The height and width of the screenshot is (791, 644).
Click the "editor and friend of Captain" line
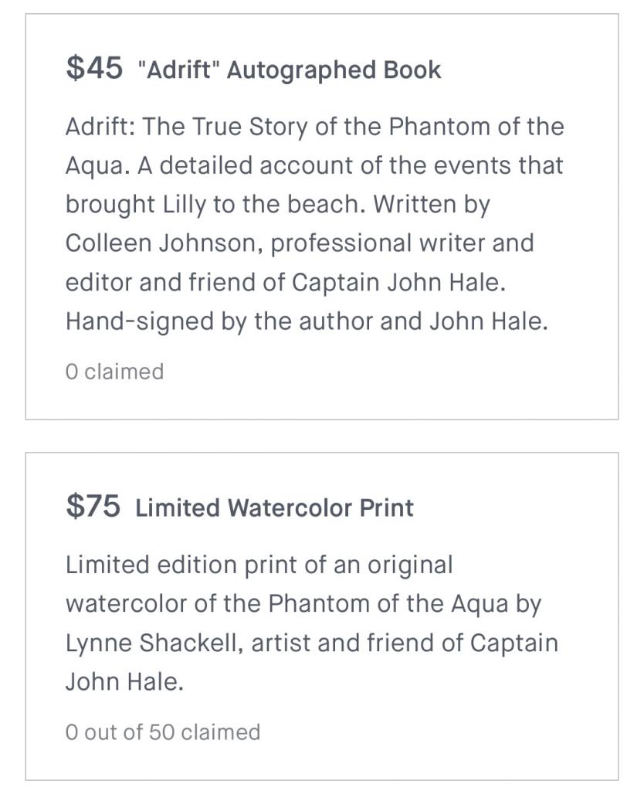286,282
